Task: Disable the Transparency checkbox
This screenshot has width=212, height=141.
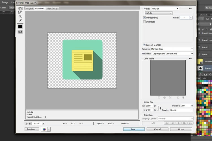Action: tap(144, 18)
